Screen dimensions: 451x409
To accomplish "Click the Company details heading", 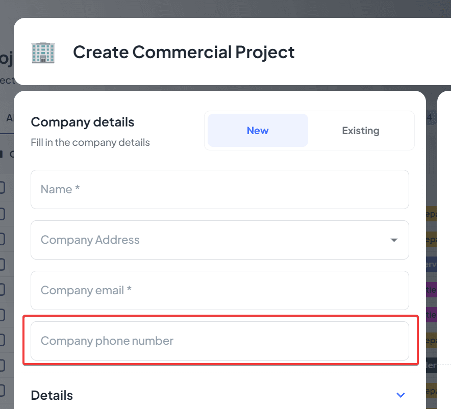I will coord(83,122).
